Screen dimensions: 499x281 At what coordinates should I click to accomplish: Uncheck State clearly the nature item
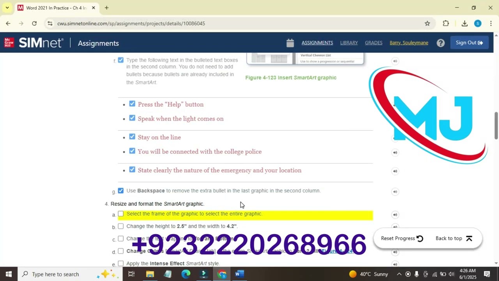coord(132,169)
